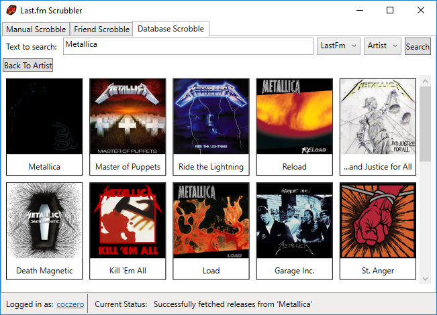Click the scroll-down arrow of the album list
Viewport: 437px width, 315px height.
[425, 279]
